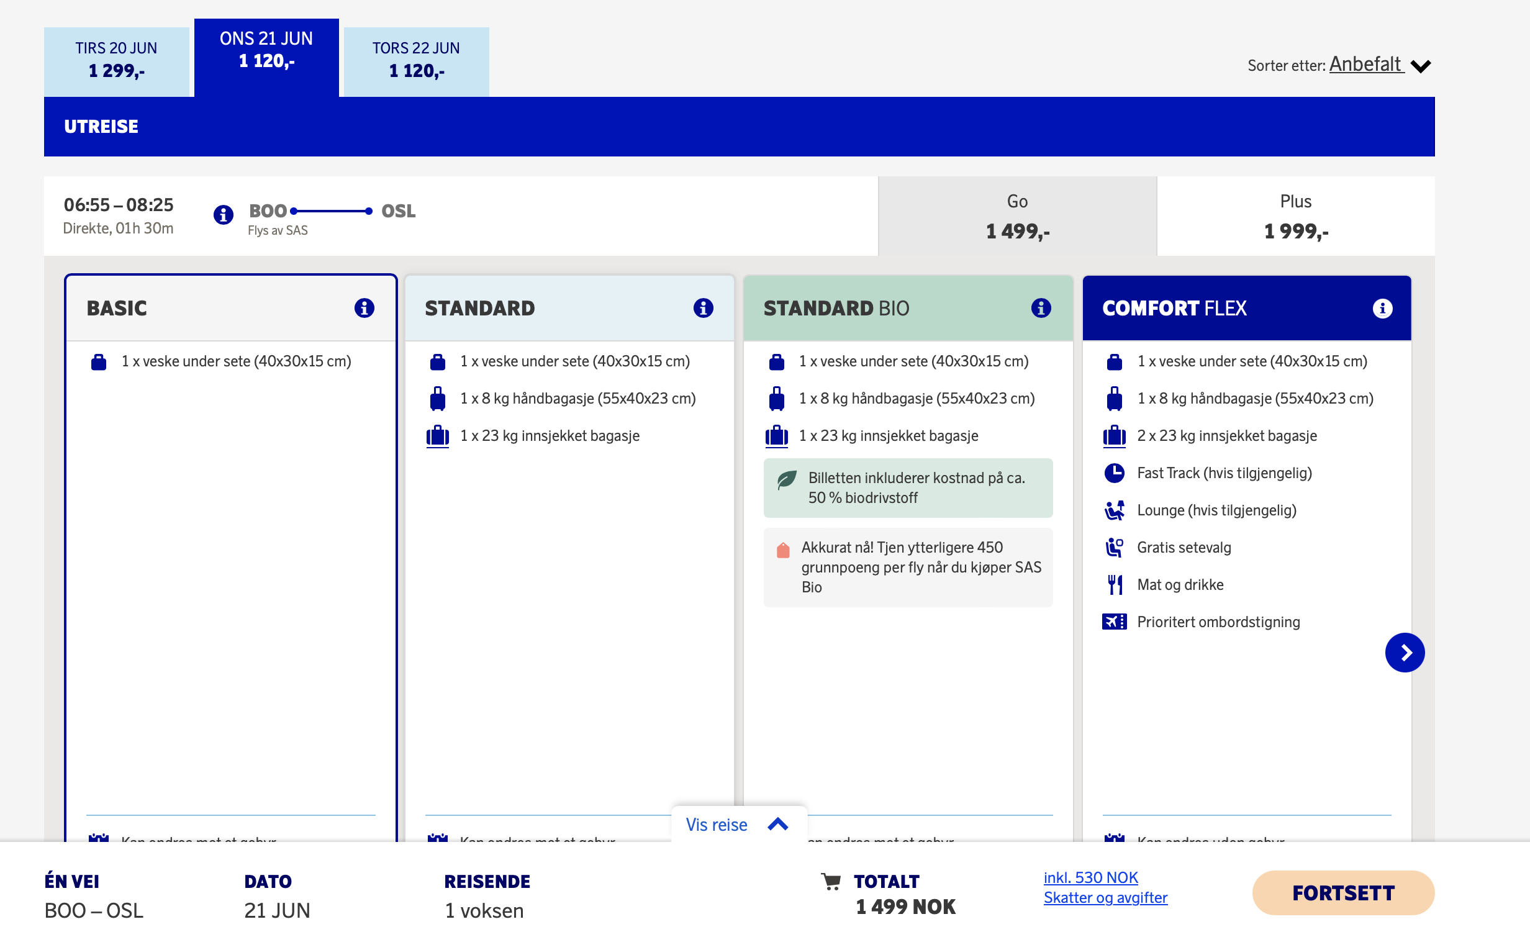Switch to Tirs 20 Jun date tab

[x=116, y=61]
